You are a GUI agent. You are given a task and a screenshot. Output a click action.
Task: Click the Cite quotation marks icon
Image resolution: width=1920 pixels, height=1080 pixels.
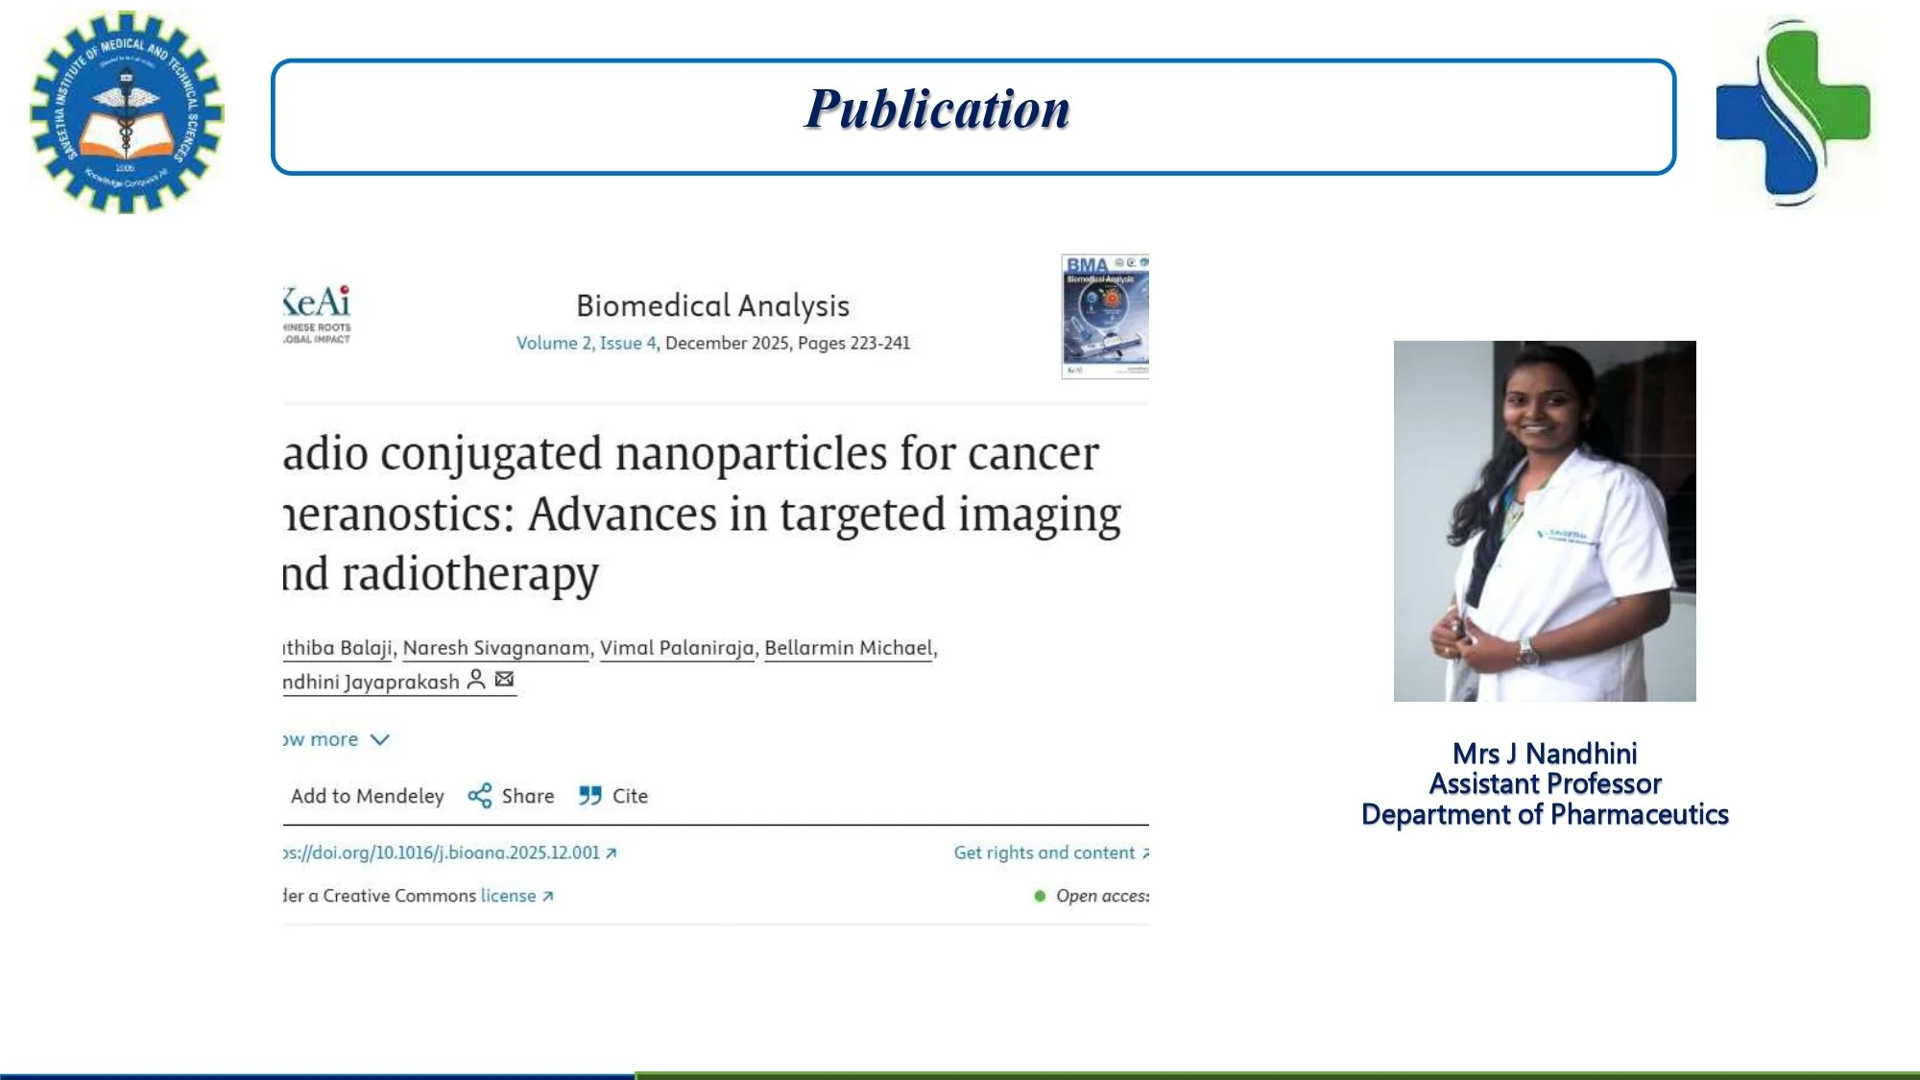point(589,796)
